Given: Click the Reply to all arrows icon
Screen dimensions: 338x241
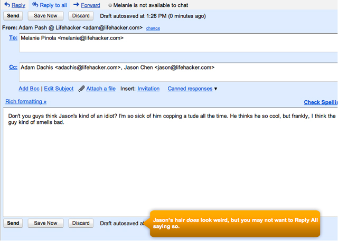Looking at the screenshot, I should pos(35,5).
